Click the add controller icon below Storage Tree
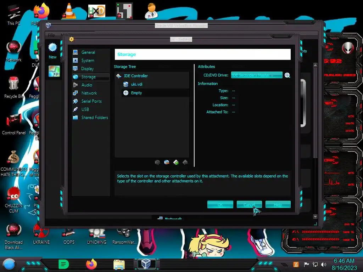Image resolution: width=363 pixels, height=272 pixels. pos(157,162)
